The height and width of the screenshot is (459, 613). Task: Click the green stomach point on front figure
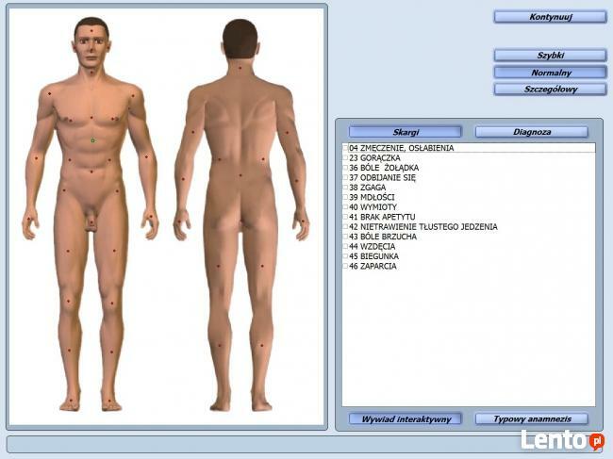pos(92,140)
